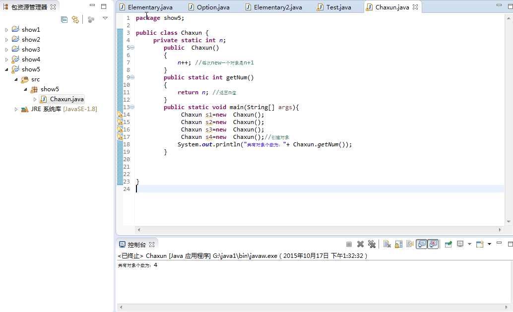The image size is (513, 312).
Task: Switch to Elementary.java editor tab
Action: (x=150, y=7)
